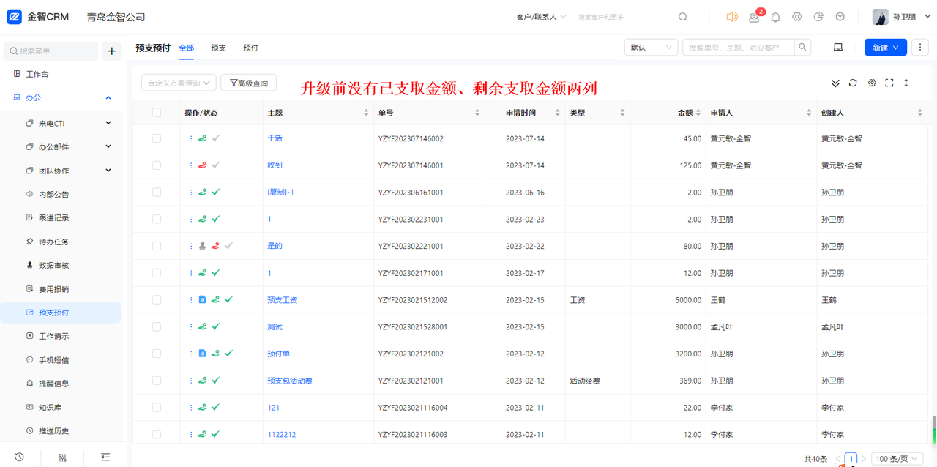Viewport: 937px width, 467px height.
Task: Open the 新建 dropdown button
Action: 885,48
